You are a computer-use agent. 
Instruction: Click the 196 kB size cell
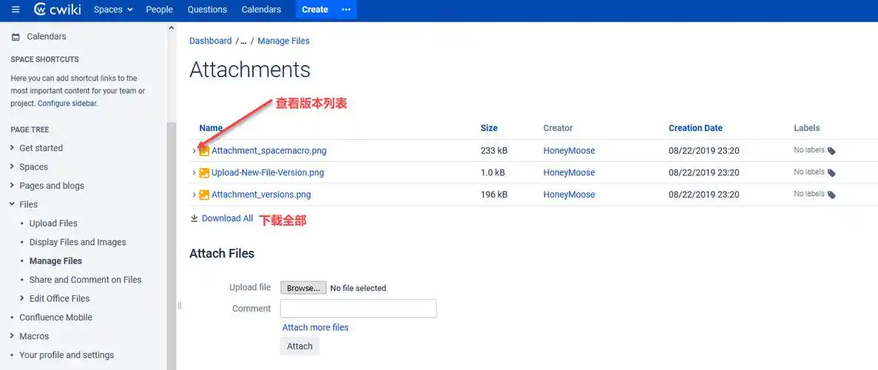[x=494, y=195]
